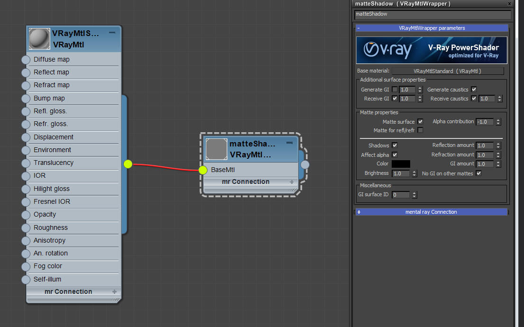
Task: Open the VRayMtlStandard base material button
Action: 448,71
